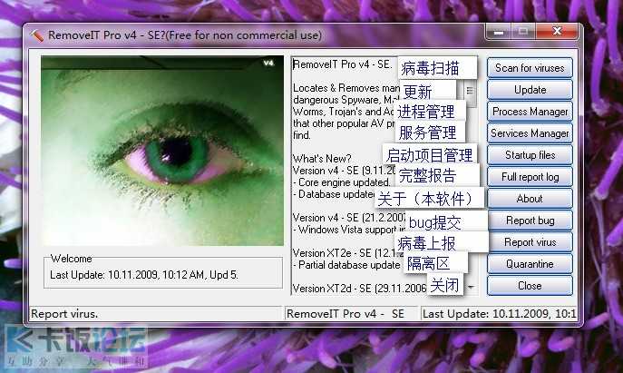Close the window with the red X
623x373 pixels.
(x=557, y=32)
